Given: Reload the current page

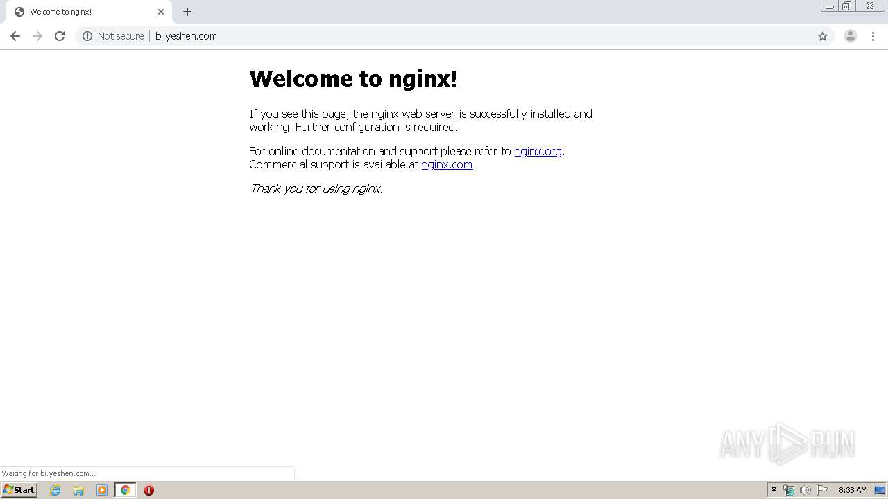Looking at the screenshot, I should 60,36.
